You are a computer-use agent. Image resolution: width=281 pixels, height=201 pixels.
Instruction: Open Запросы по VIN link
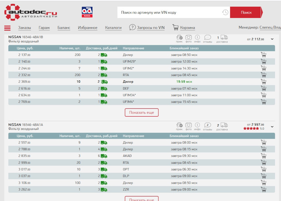(151, 28)
